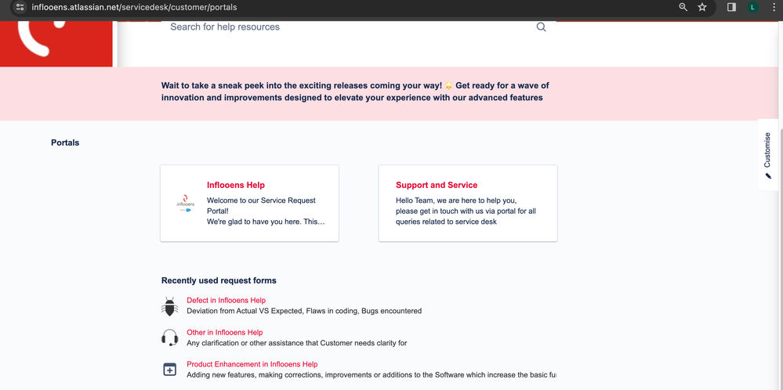The width and height of the screenshot is (783, 390).
Task: Open Product Enhancement in Inflooens Help form
Action: pos(252,364)
